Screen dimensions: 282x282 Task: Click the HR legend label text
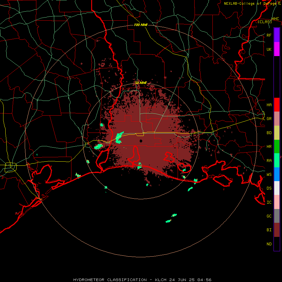269,147
